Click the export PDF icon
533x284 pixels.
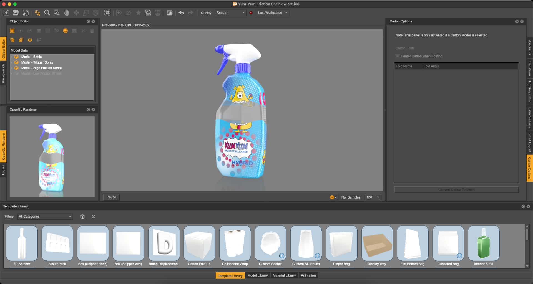tap(148, 13)
